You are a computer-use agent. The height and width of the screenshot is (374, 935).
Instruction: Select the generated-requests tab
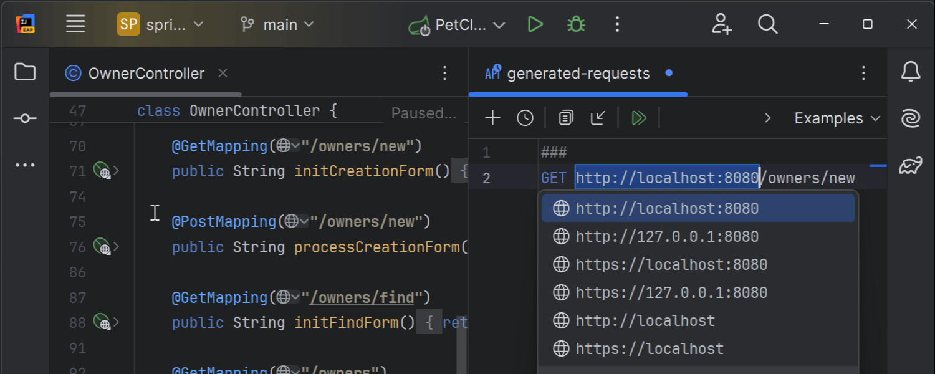(578, 74)
